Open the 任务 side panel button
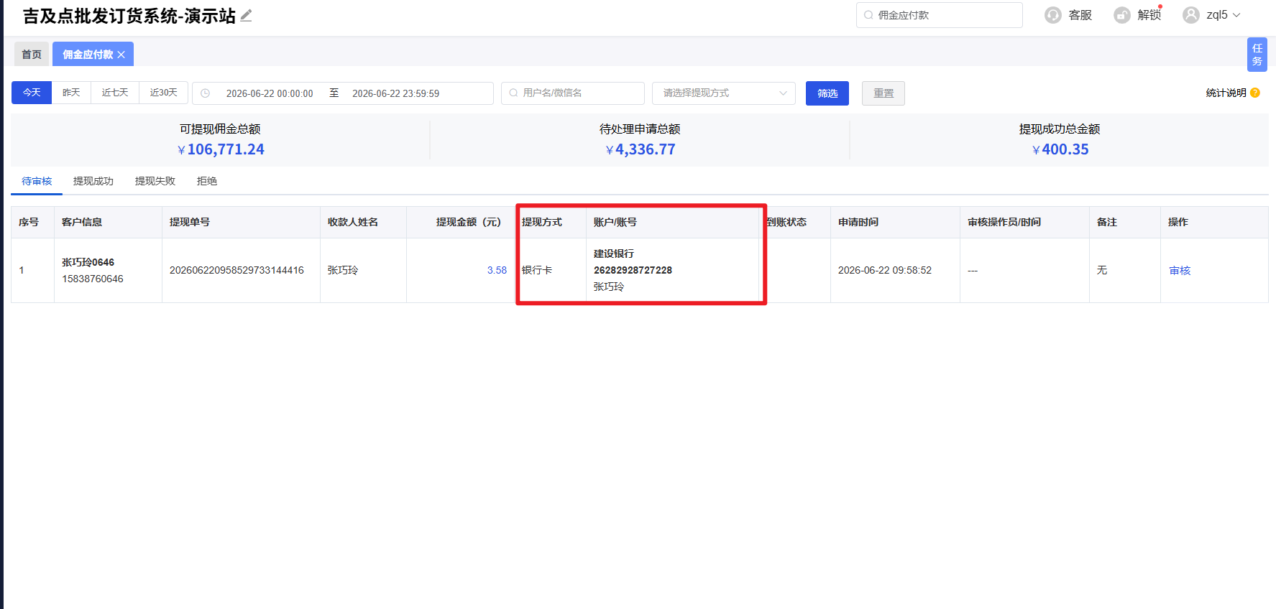1276x609 pixels. tap(1257, 55)
